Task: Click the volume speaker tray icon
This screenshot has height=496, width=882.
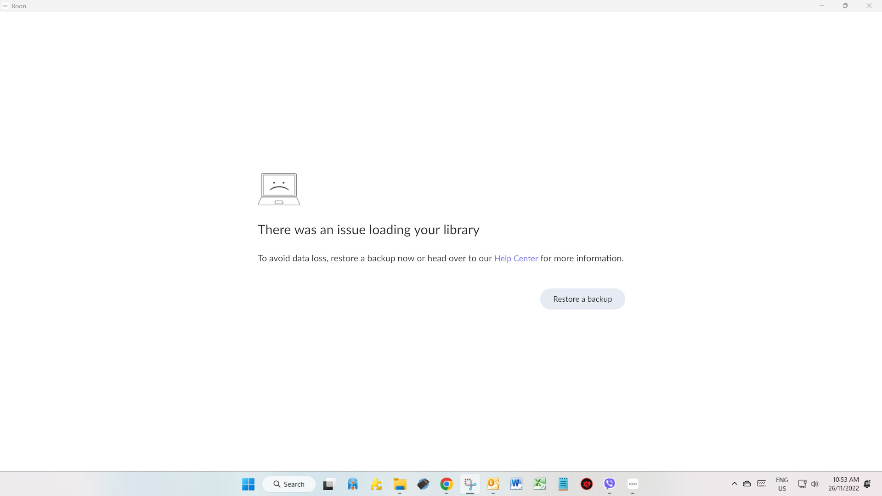Action: (814, 484)
